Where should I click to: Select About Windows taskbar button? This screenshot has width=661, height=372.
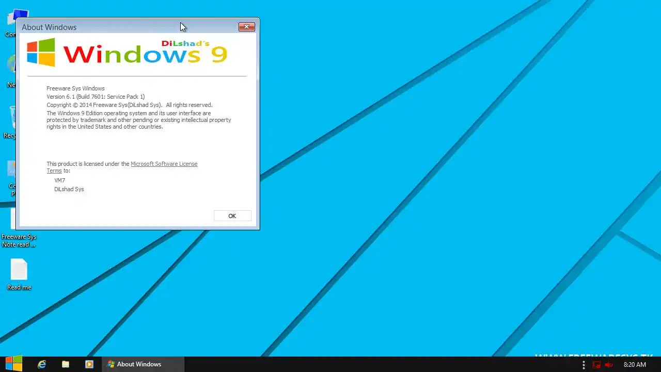point(143,364)
